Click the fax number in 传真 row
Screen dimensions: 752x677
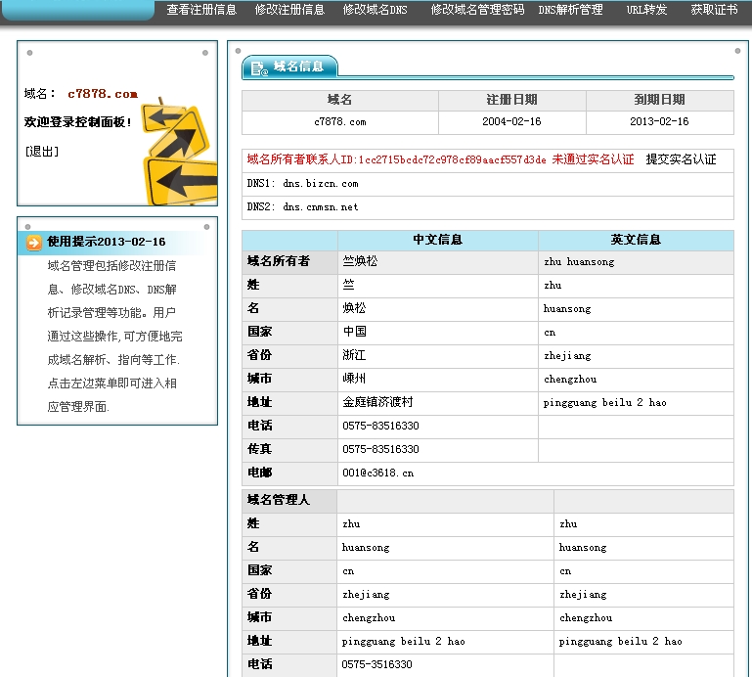(380, 450)
